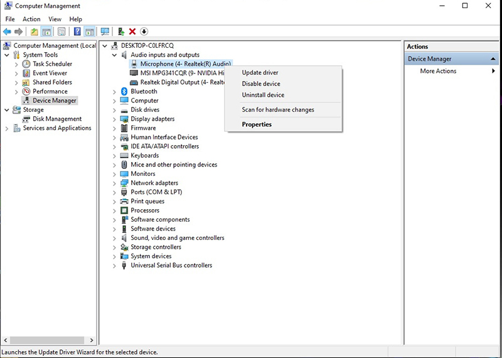Choose Update driver from context menu
The width and height of the screenshot is (502, 358).
coord(261,73)
